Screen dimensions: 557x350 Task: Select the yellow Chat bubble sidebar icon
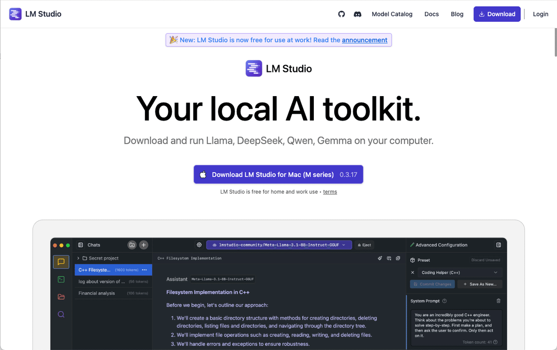pos(61,262)
